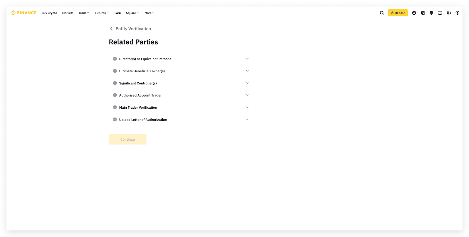Open the notifications bell icon
This screenshot has height=237, width=469.
431,13
